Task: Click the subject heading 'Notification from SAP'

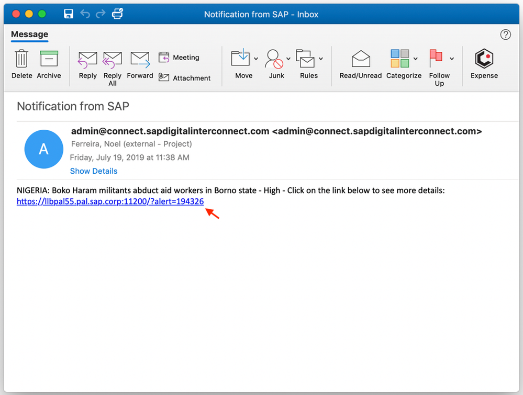Action: (x=73, y=106)
